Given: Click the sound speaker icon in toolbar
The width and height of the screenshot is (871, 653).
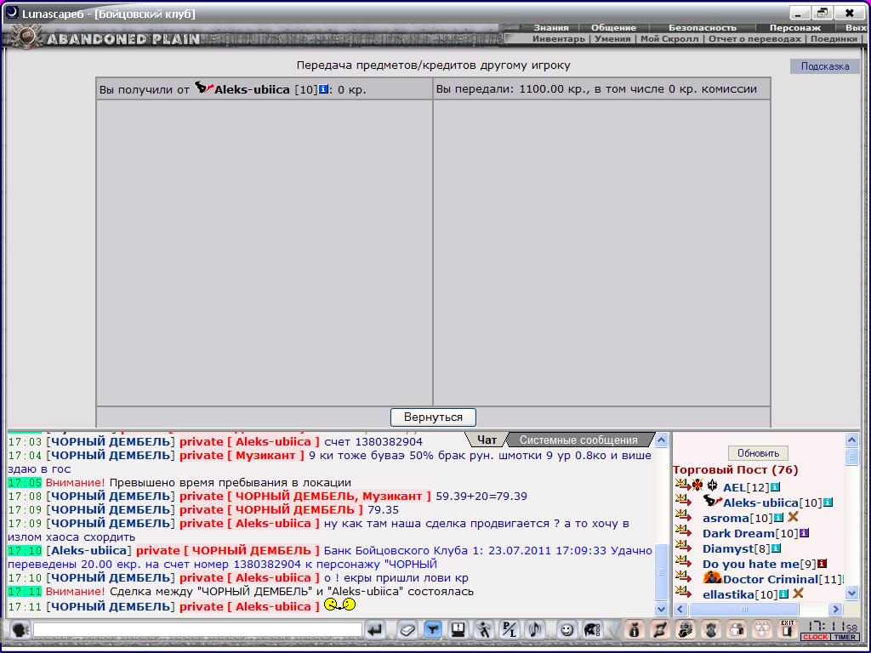Looking at the screenshot, I should tap(535, 630).
